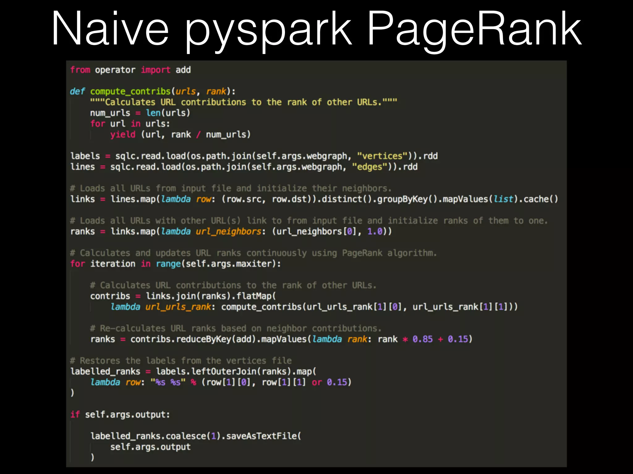Viewport: 633px width, 474px height.
Task: Click the 'labelled_ranks.coalesce(1).saveAsTextFile(' line
Action: [x=196, y=436]
